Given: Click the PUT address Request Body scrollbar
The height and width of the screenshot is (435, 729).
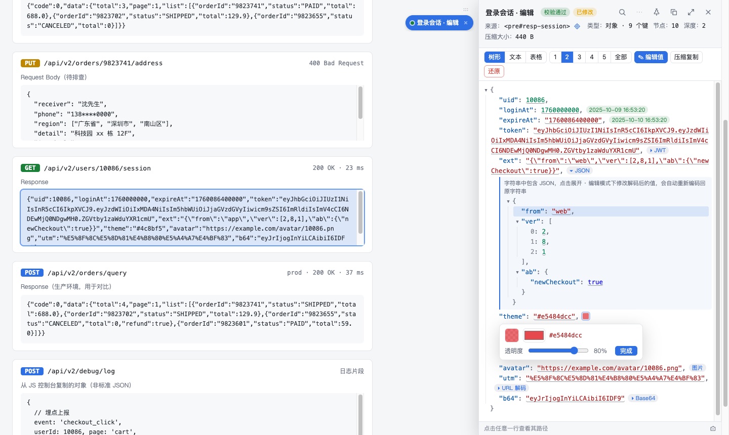Looking at the screenshot, I should pyautogui.click(x=360, y=103).
